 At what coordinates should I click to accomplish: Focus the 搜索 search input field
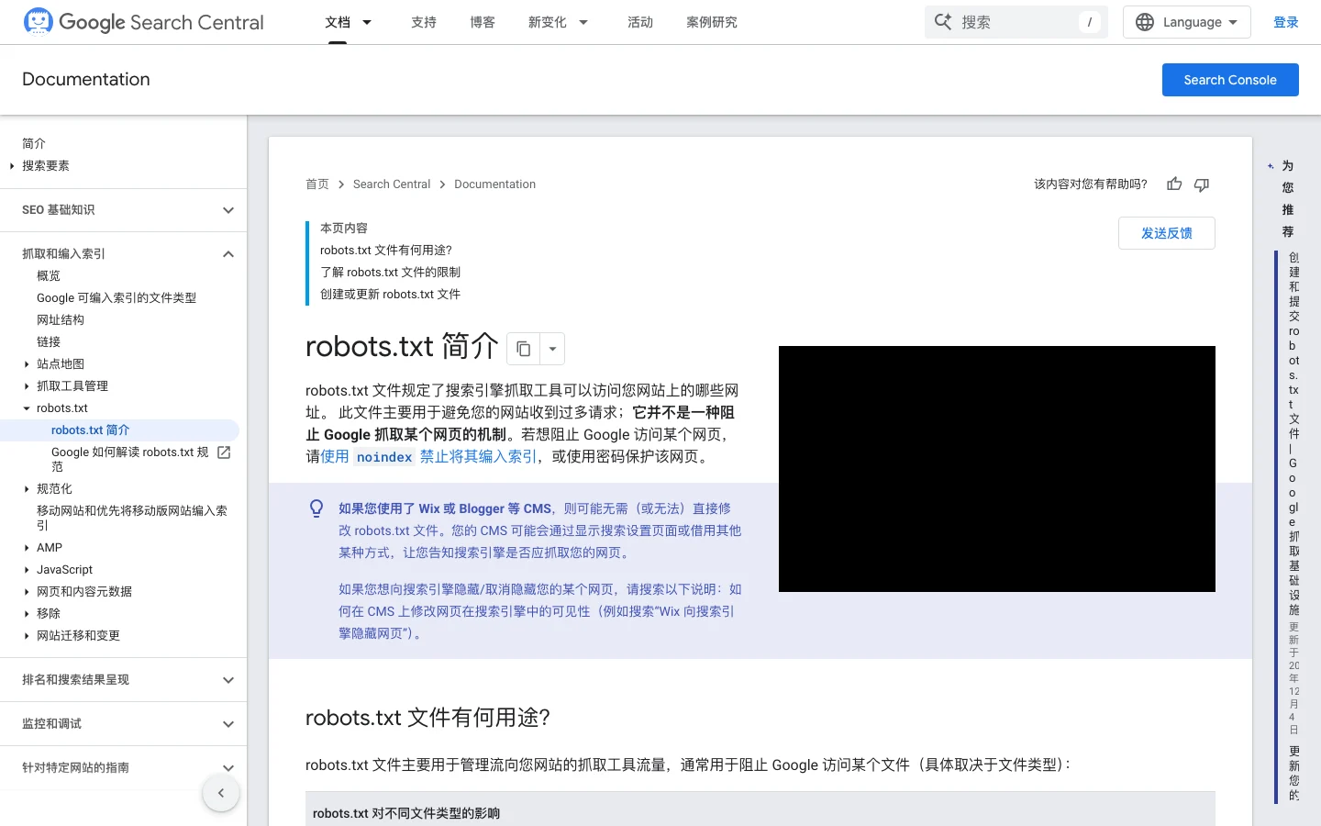point(1016,22)
